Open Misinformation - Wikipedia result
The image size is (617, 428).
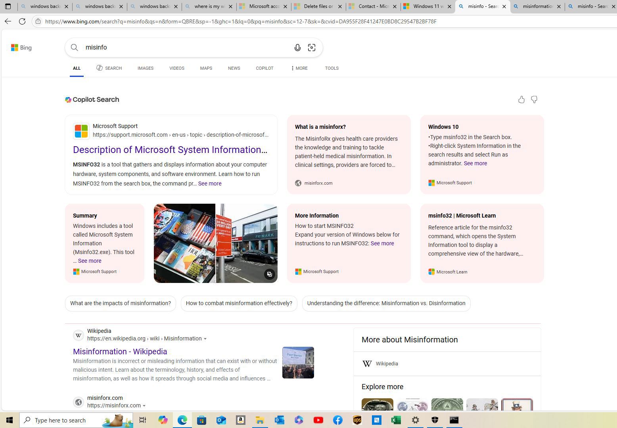(x=120, y=352)
